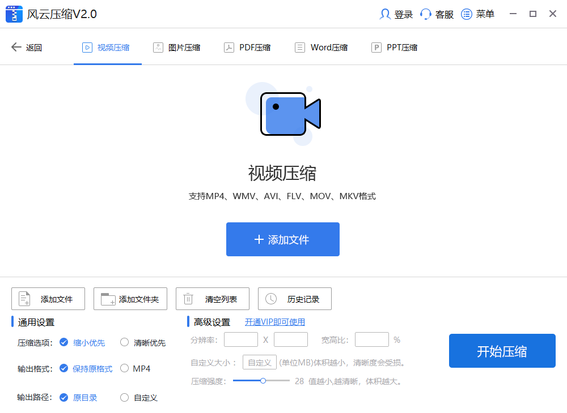Select 清晰优先 compression option
This screenshot has height=413, width=567.
(125, 342)
